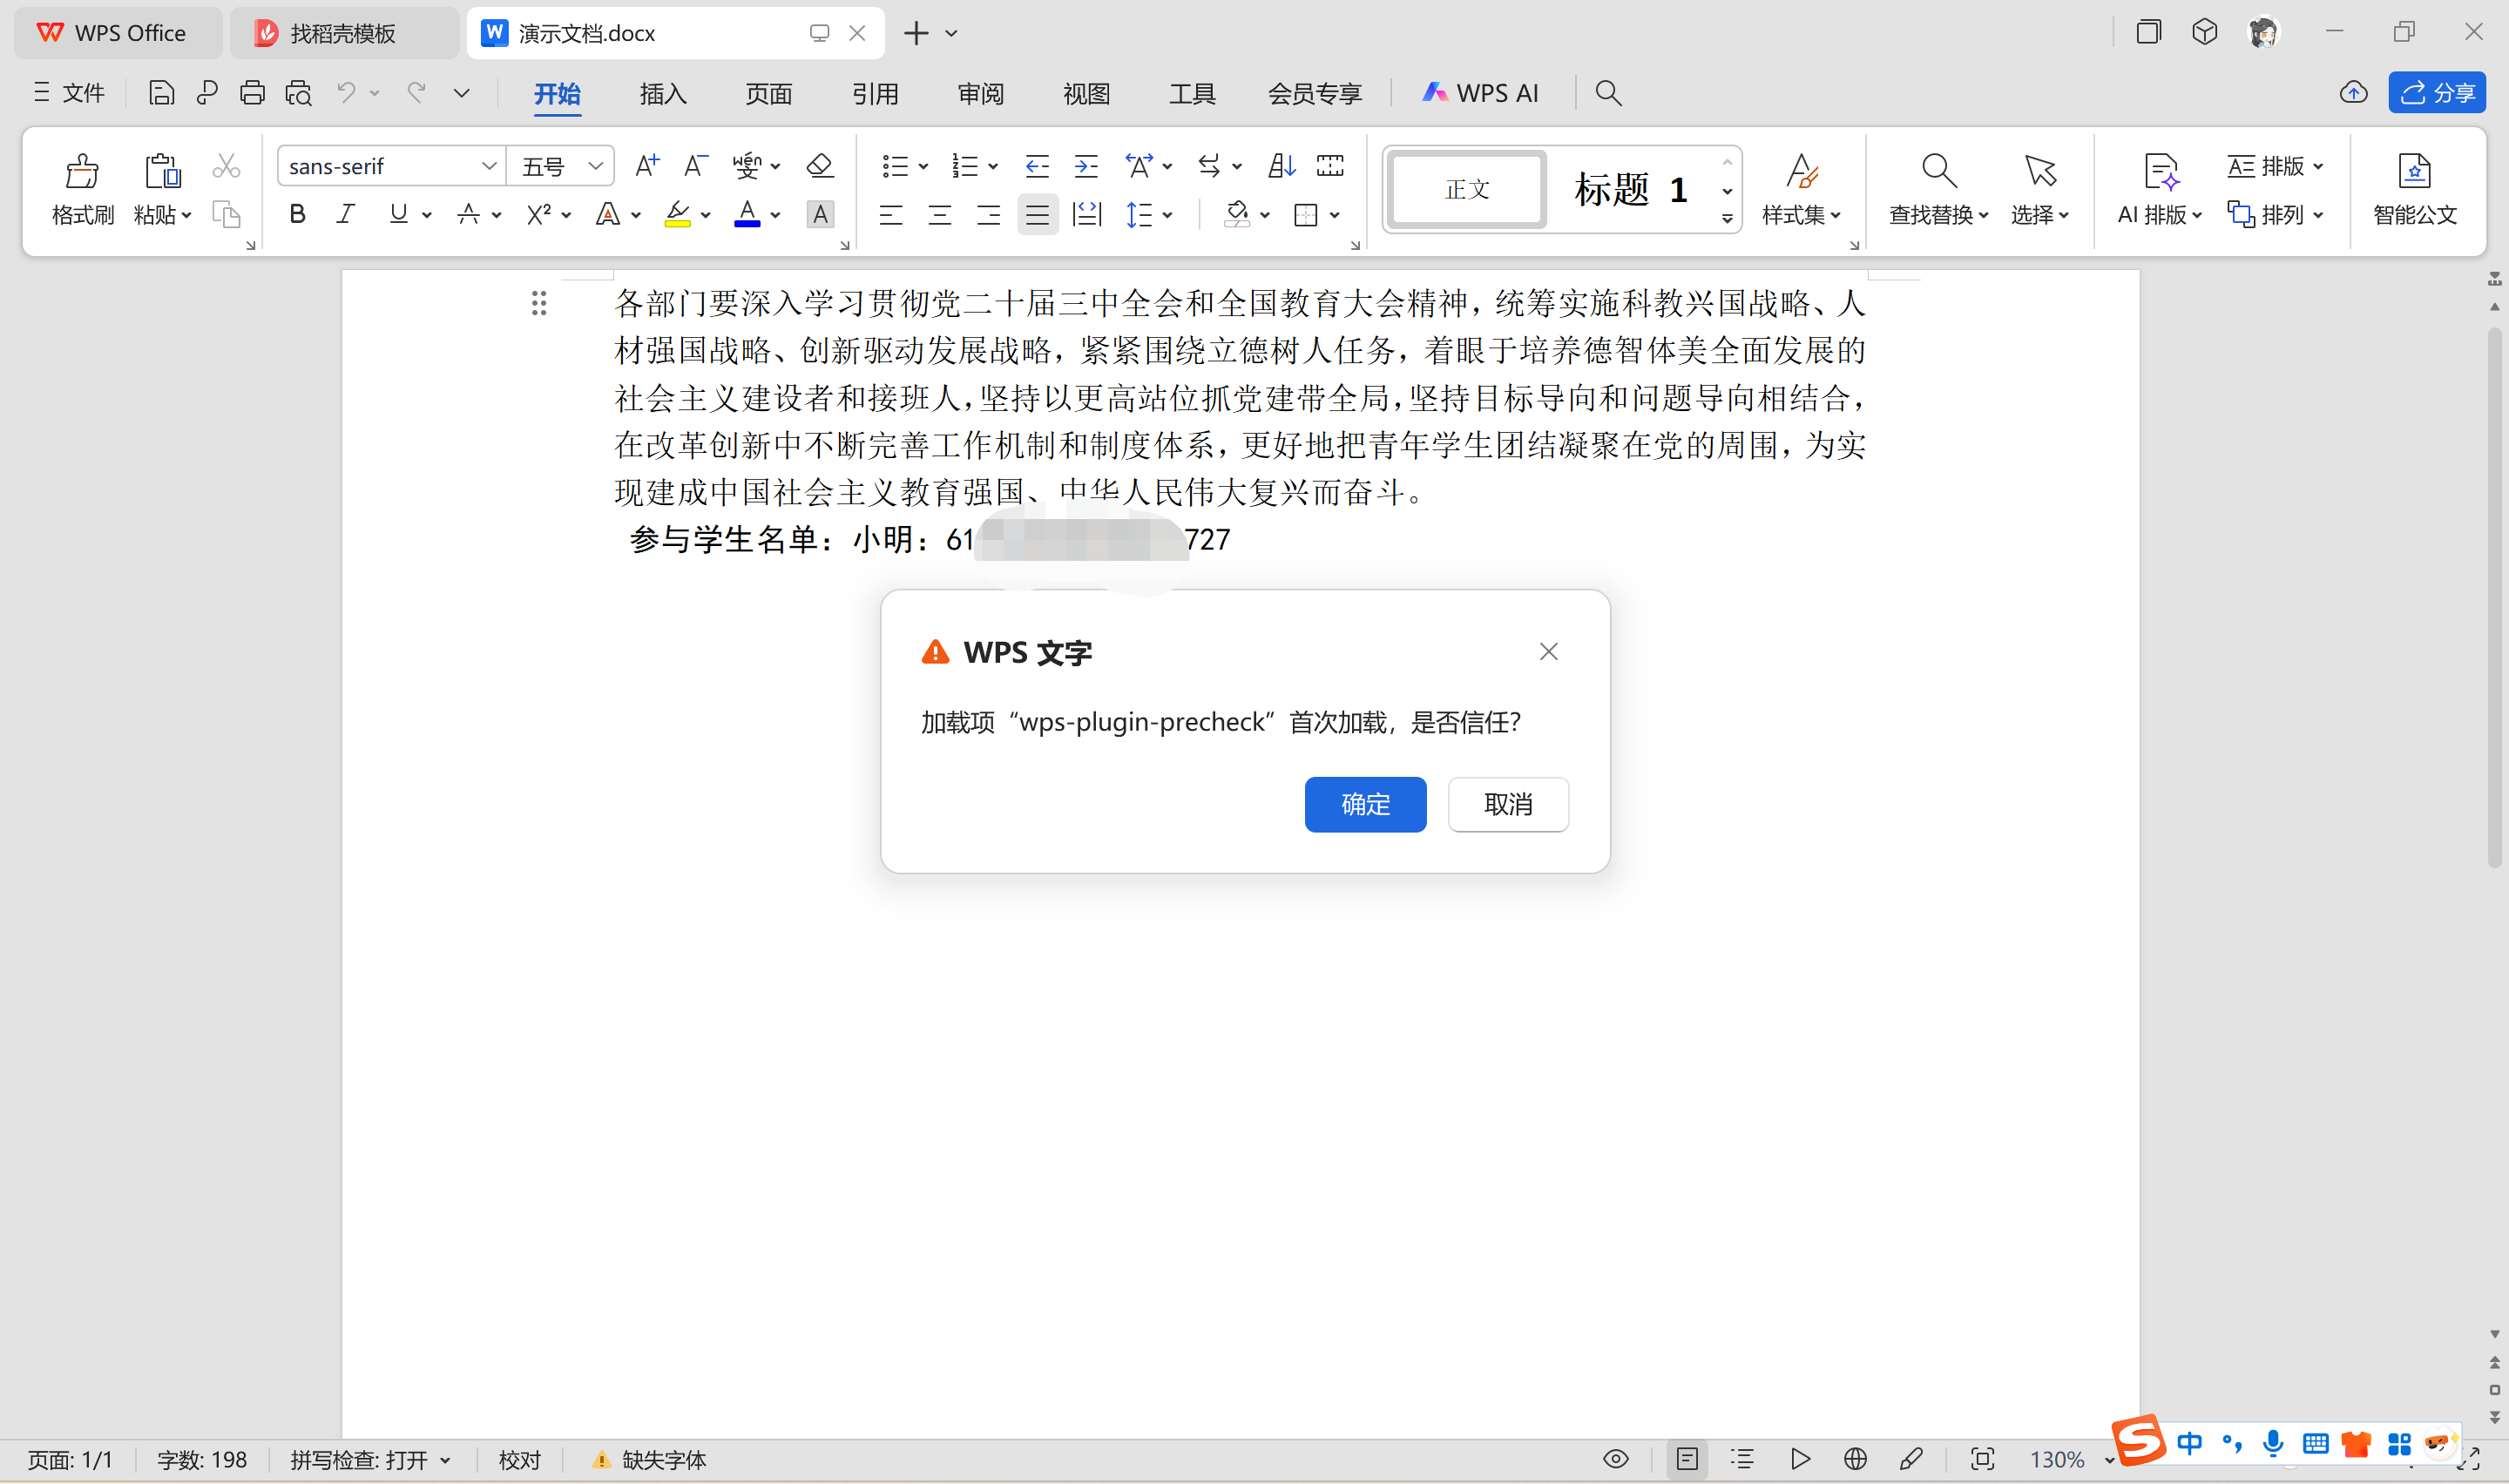Open the 审阅 ribbon tab
2509x1484 pixels.
pyautogui.click(x=980, y=94)
